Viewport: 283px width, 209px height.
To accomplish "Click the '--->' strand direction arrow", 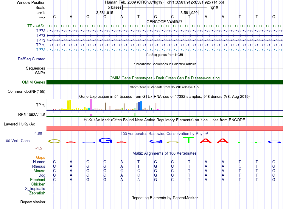I will [x=42, y=17].
